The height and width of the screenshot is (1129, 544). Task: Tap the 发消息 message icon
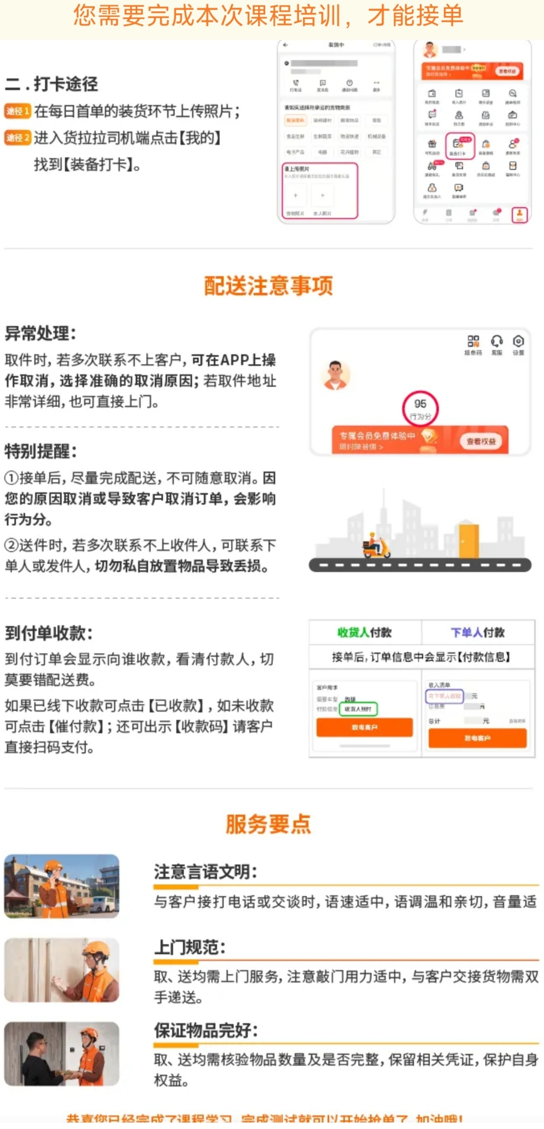click(323, 85)
